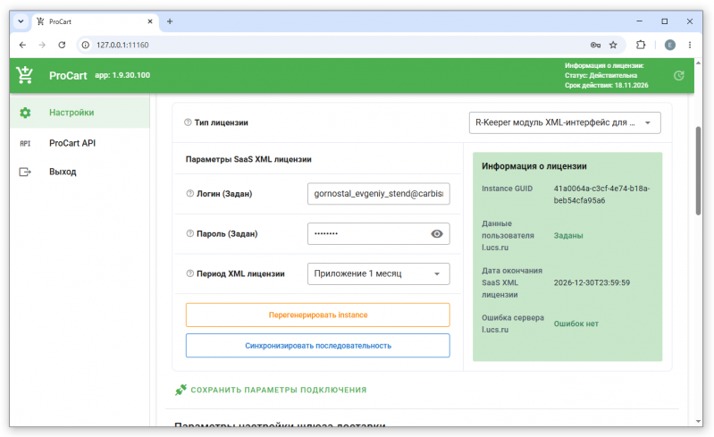Open Настройки gear in sidebar

[25, 113]
